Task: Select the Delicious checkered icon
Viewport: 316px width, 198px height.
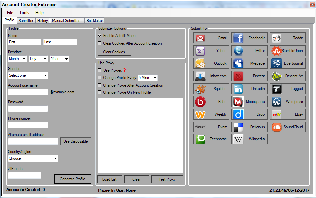Action: point(238,127)
